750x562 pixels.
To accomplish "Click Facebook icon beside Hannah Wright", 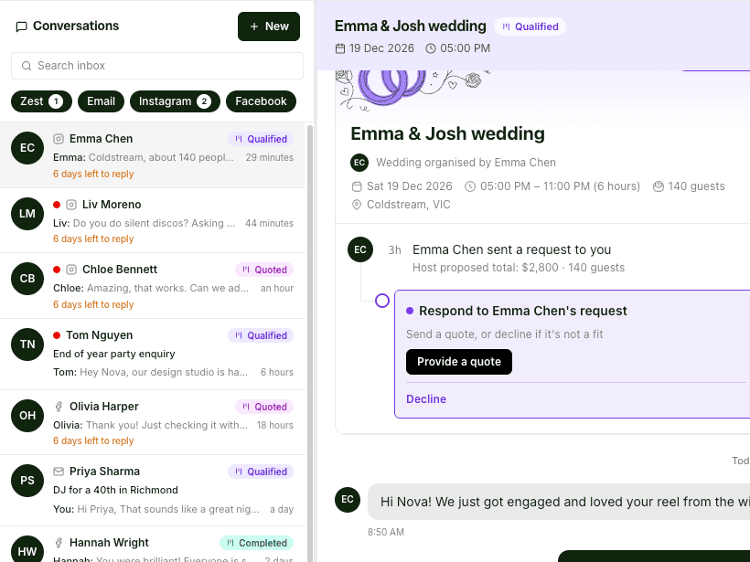I will tap(59, 543).
